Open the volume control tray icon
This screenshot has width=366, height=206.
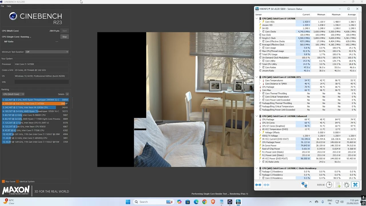tap(342, 202)
